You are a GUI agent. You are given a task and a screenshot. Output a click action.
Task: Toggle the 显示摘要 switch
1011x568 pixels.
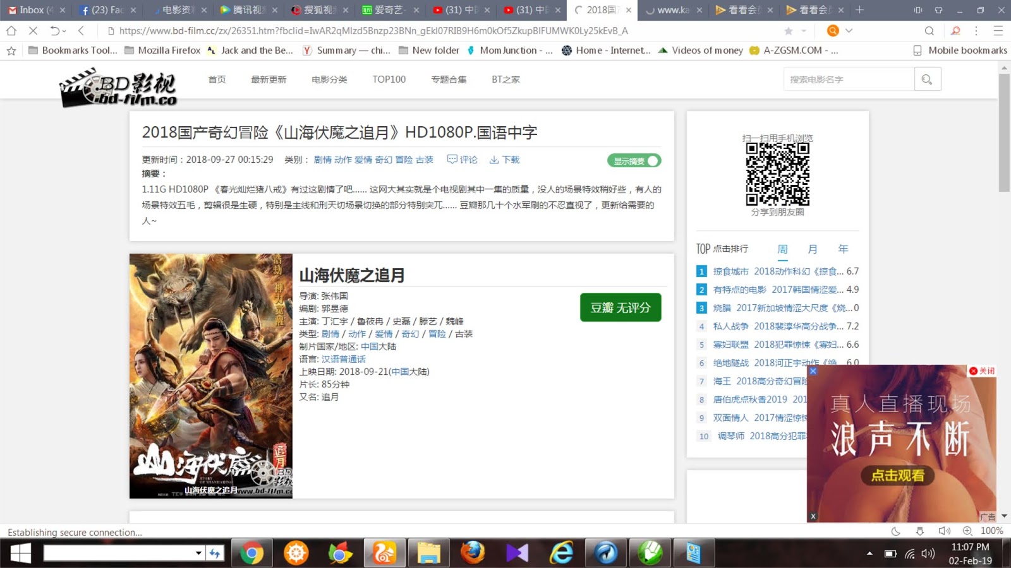point(634,161)
